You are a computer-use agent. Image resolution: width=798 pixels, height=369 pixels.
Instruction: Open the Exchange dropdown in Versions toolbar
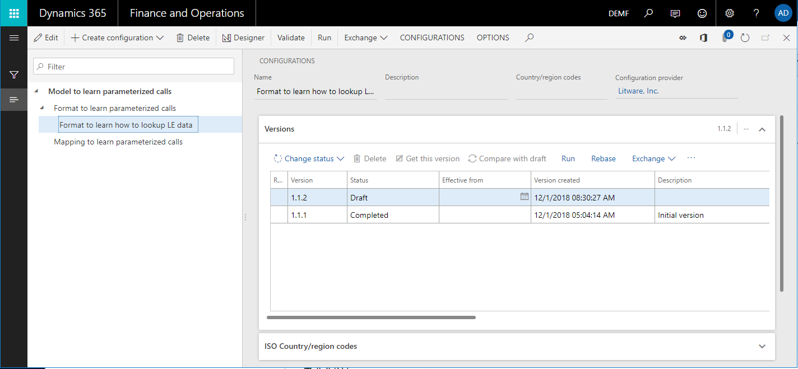(x=653, y=158)
